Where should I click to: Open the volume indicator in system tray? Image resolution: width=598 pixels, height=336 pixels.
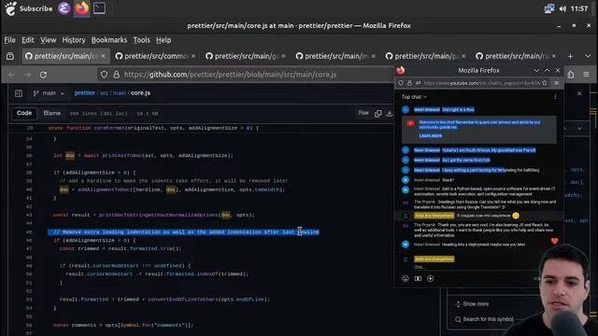coord(562,8)
